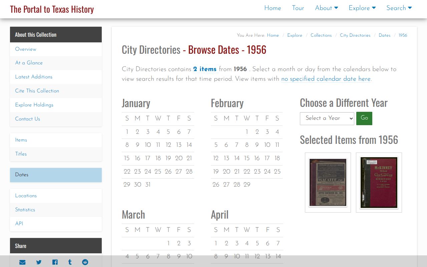Screen dimensions: 427x267
Task: Click 1956 breadcrumb link
Action: point(403,35)
